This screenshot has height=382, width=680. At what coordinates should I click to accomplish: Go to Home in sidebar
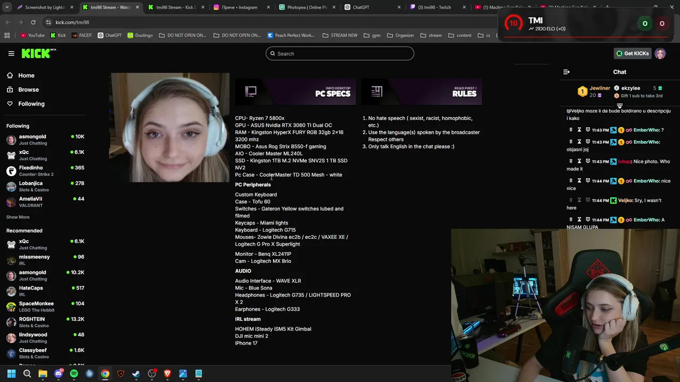[x=26, y=75]
